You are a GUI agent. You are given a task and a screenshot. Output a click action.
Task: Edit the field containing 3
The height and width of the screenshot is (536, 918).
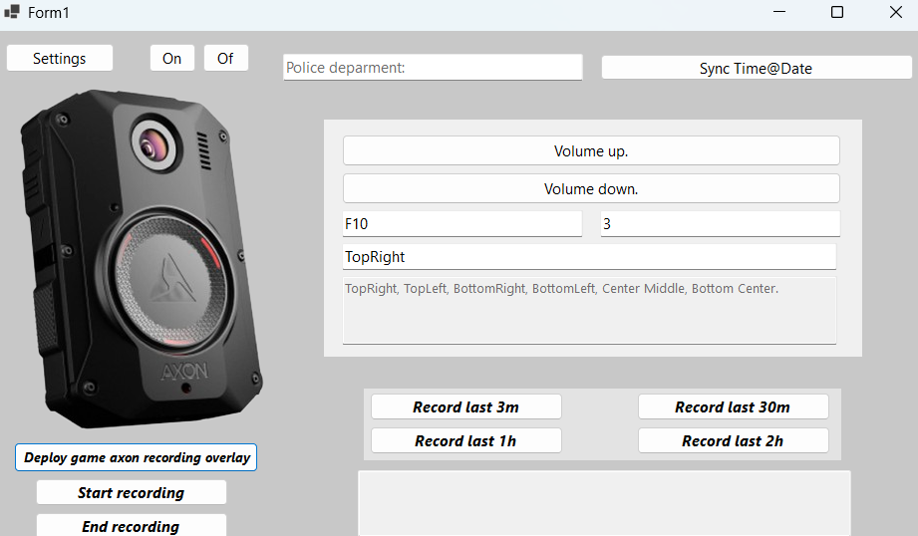point(720,224)
